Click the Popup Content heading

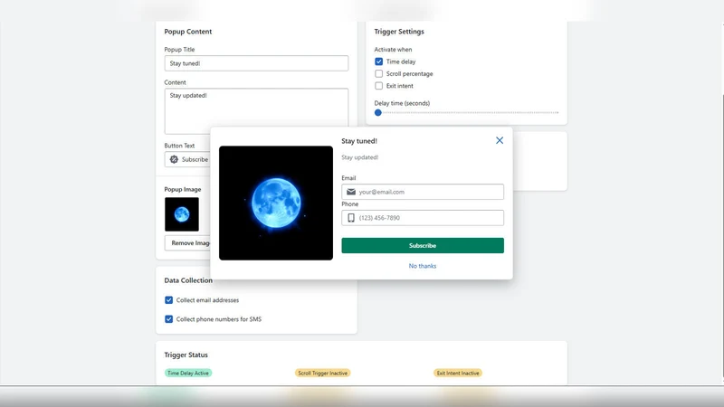[188, 32]
